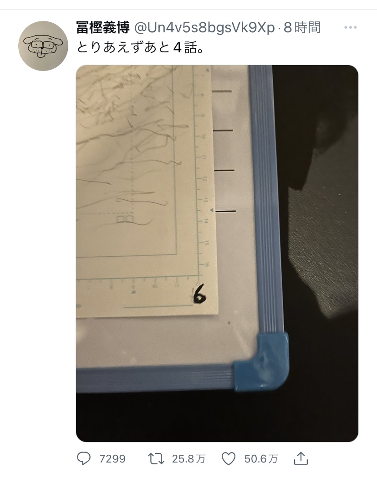Open the dog-sketch profile avatar
Viewport: 377px width, 478px height.
(x=43, y=46)
